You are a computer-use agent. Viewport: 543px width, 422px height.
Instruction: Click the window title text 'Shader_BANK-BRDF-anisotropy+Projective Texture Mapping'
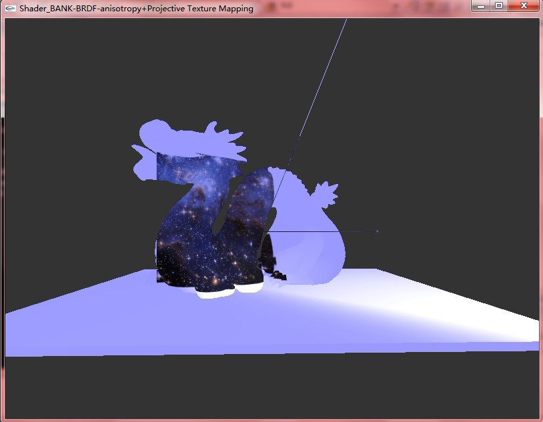point(136,8)
